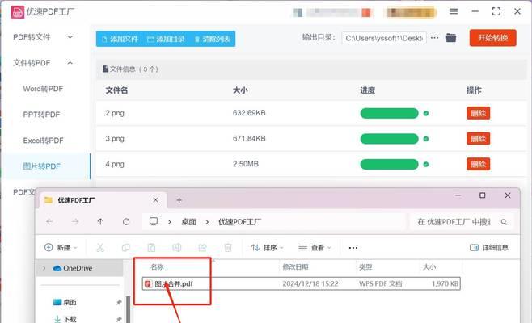Click the 2.50MB size cell

(x=246, y=164)
